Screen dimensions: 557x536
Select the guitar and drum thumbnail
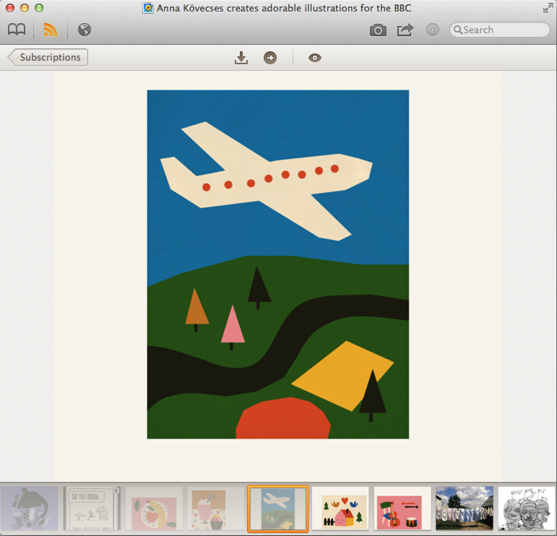402,509
